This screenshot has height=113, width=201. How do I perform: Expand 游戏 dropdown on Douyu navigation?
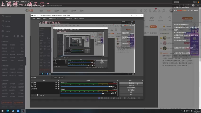tap(74, 11)
